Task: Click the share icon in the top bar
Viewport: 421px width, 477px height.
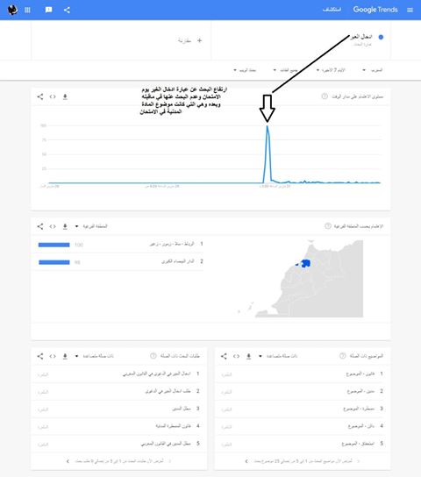Action: tap(67, 10)
